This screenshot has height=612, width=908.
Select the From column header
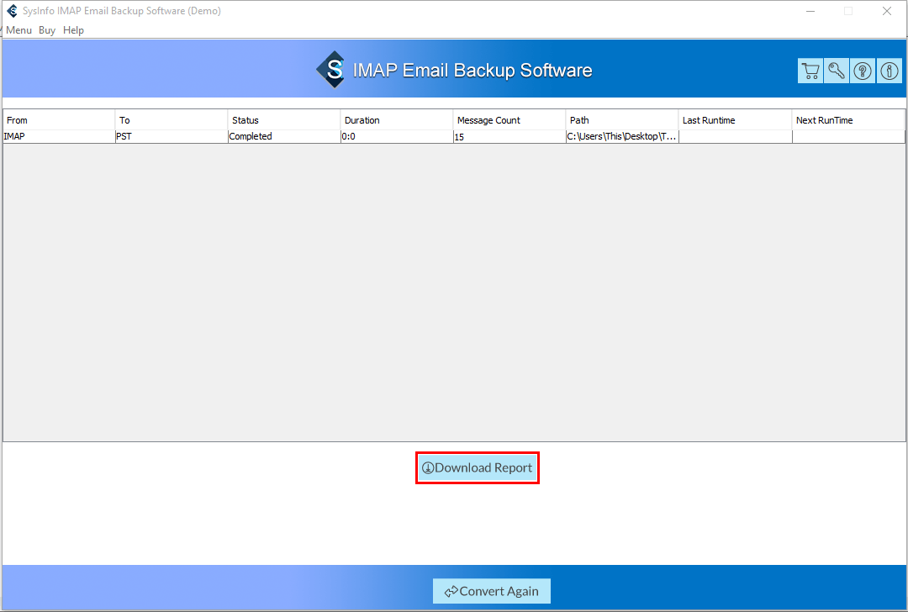(57, 120)
